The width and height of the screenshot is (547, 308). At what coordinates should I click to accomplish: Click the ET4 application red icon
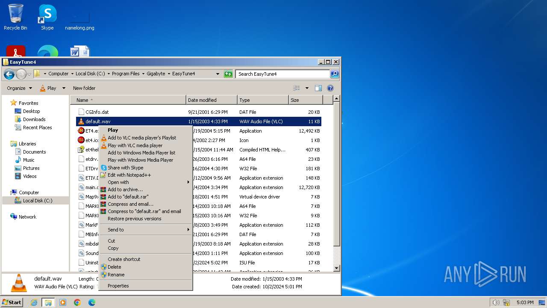pos(81,131)
